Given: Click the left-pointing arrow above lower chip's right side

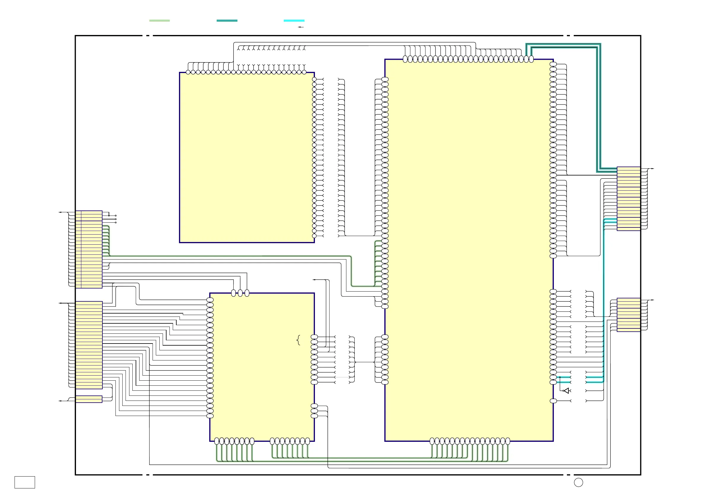Looking at the screenshot, I should click(314, 280).
